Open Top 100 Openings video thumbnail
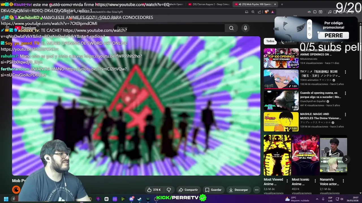This screenshot has width=362, height=203. pyautogui.click(x=281, y=58)
